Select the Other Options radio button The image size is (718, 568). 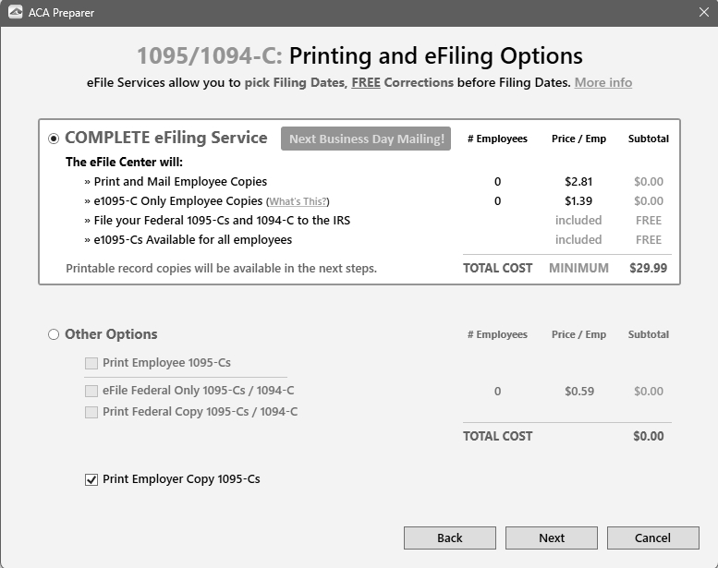coord(54,334)
